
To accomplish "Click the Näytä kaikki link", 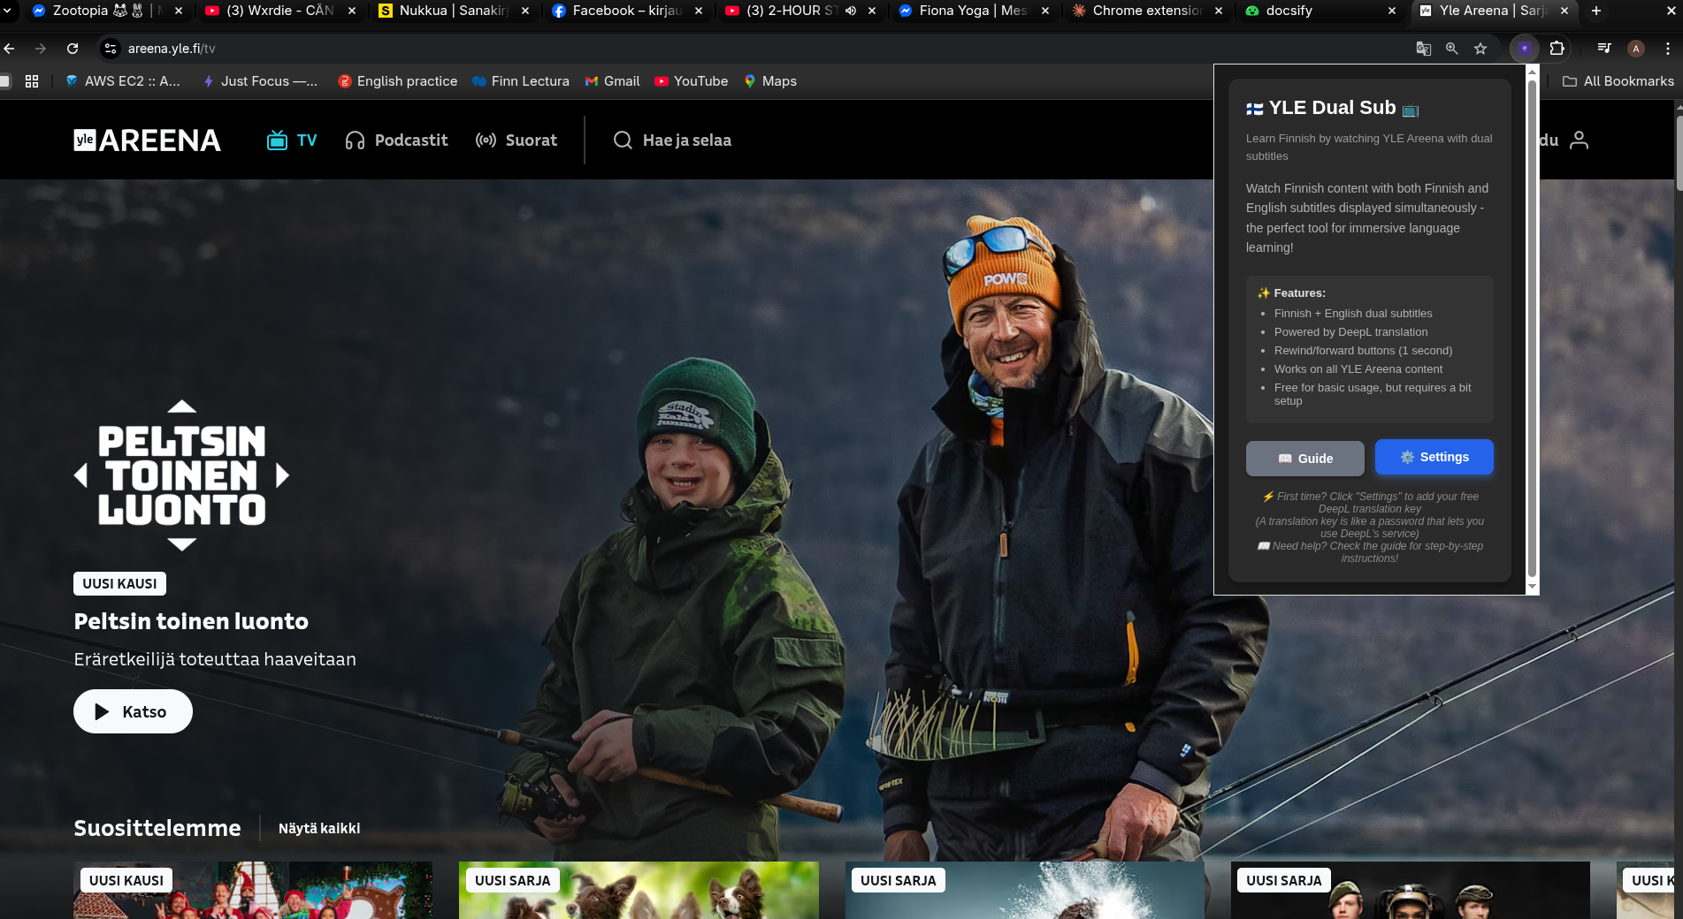I will (x=318, y=828).
